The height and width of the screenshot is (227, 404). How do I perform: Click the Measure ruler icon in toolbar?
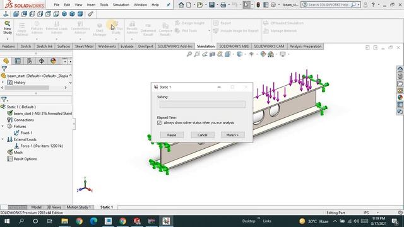click(90, 14)
